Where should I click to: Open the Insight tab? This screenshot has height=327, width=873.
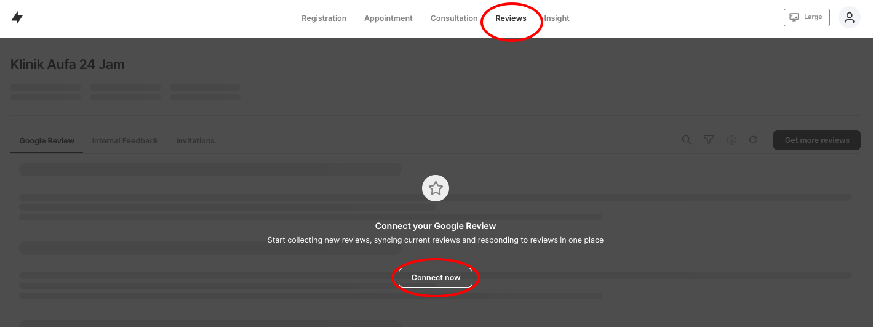pyautogui.click(x=557, y=18)
